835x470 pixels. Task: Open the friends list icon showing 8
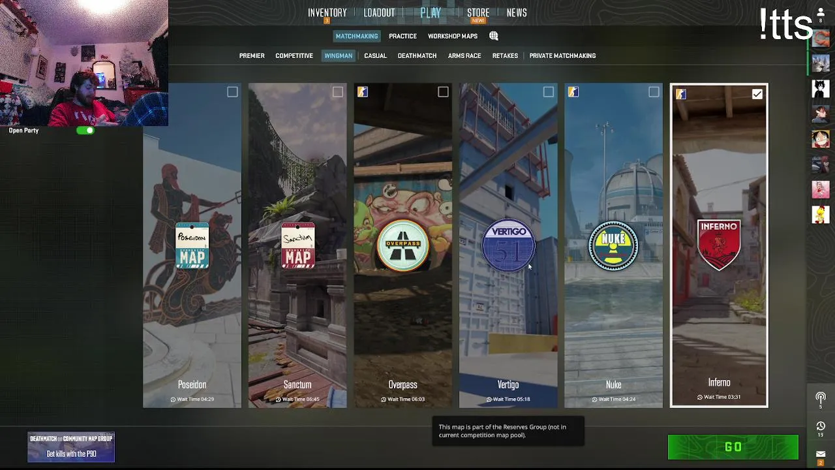pos(821,16)
